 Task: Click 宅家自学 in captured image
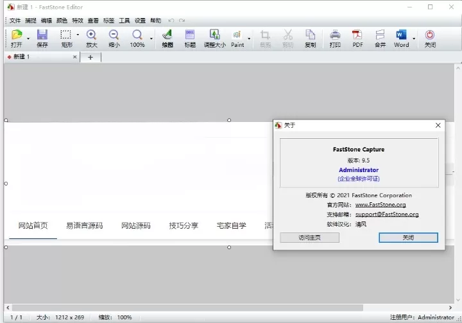(231, 225)
